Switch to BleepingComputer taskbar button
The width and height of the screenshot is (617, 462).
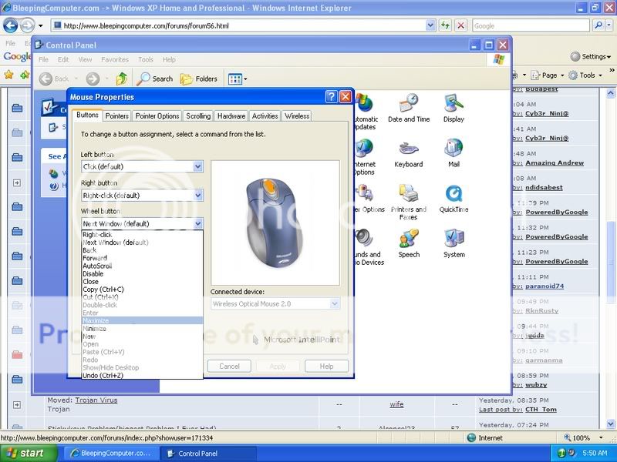pos(110,453)
